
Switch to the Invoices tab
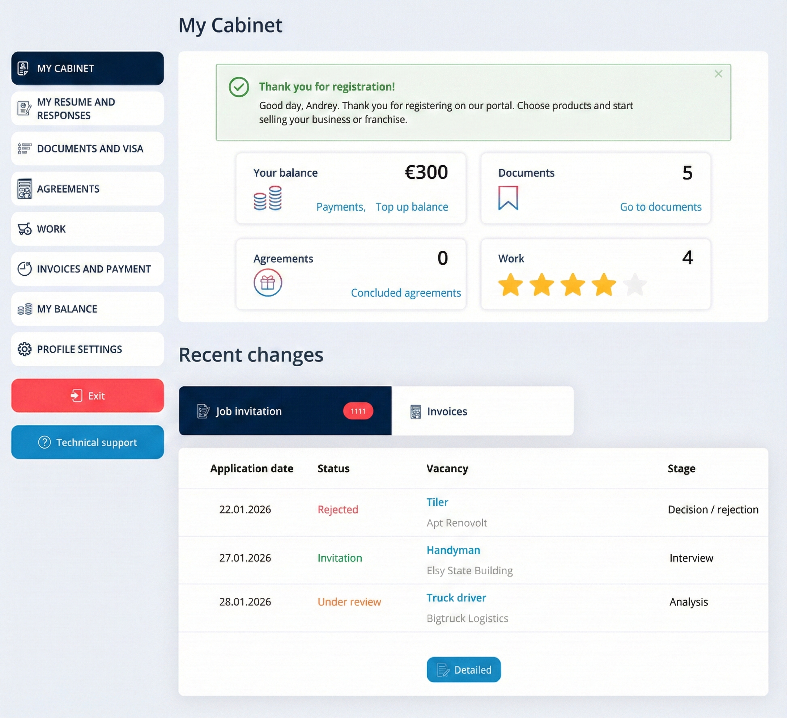click(447, 411)
